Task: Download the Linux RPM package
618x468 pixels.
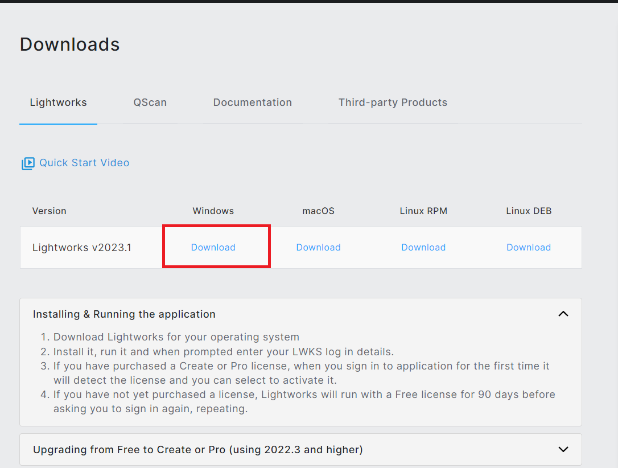Action: [423, 247]
